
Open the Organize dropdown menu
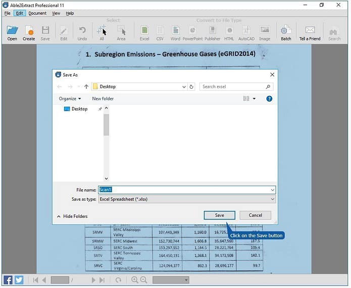pos(70,99)
